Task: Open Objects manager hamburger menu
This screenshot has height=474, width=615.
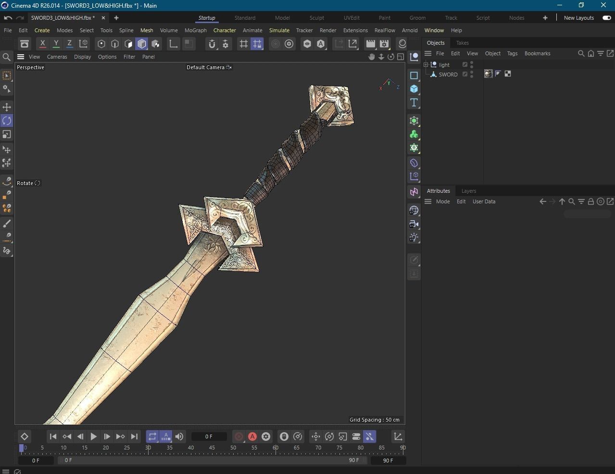Action: tap(428, 53)
